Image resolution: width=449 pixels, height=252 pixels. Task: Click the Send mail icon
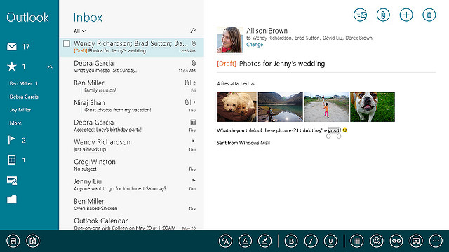pos(360,15)
